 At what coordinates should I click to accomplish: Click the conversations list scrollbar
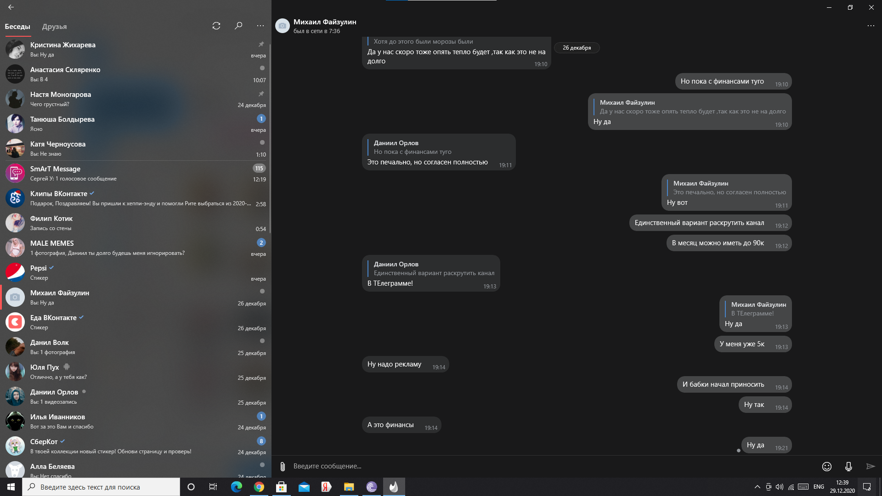(x=270, y=138)
